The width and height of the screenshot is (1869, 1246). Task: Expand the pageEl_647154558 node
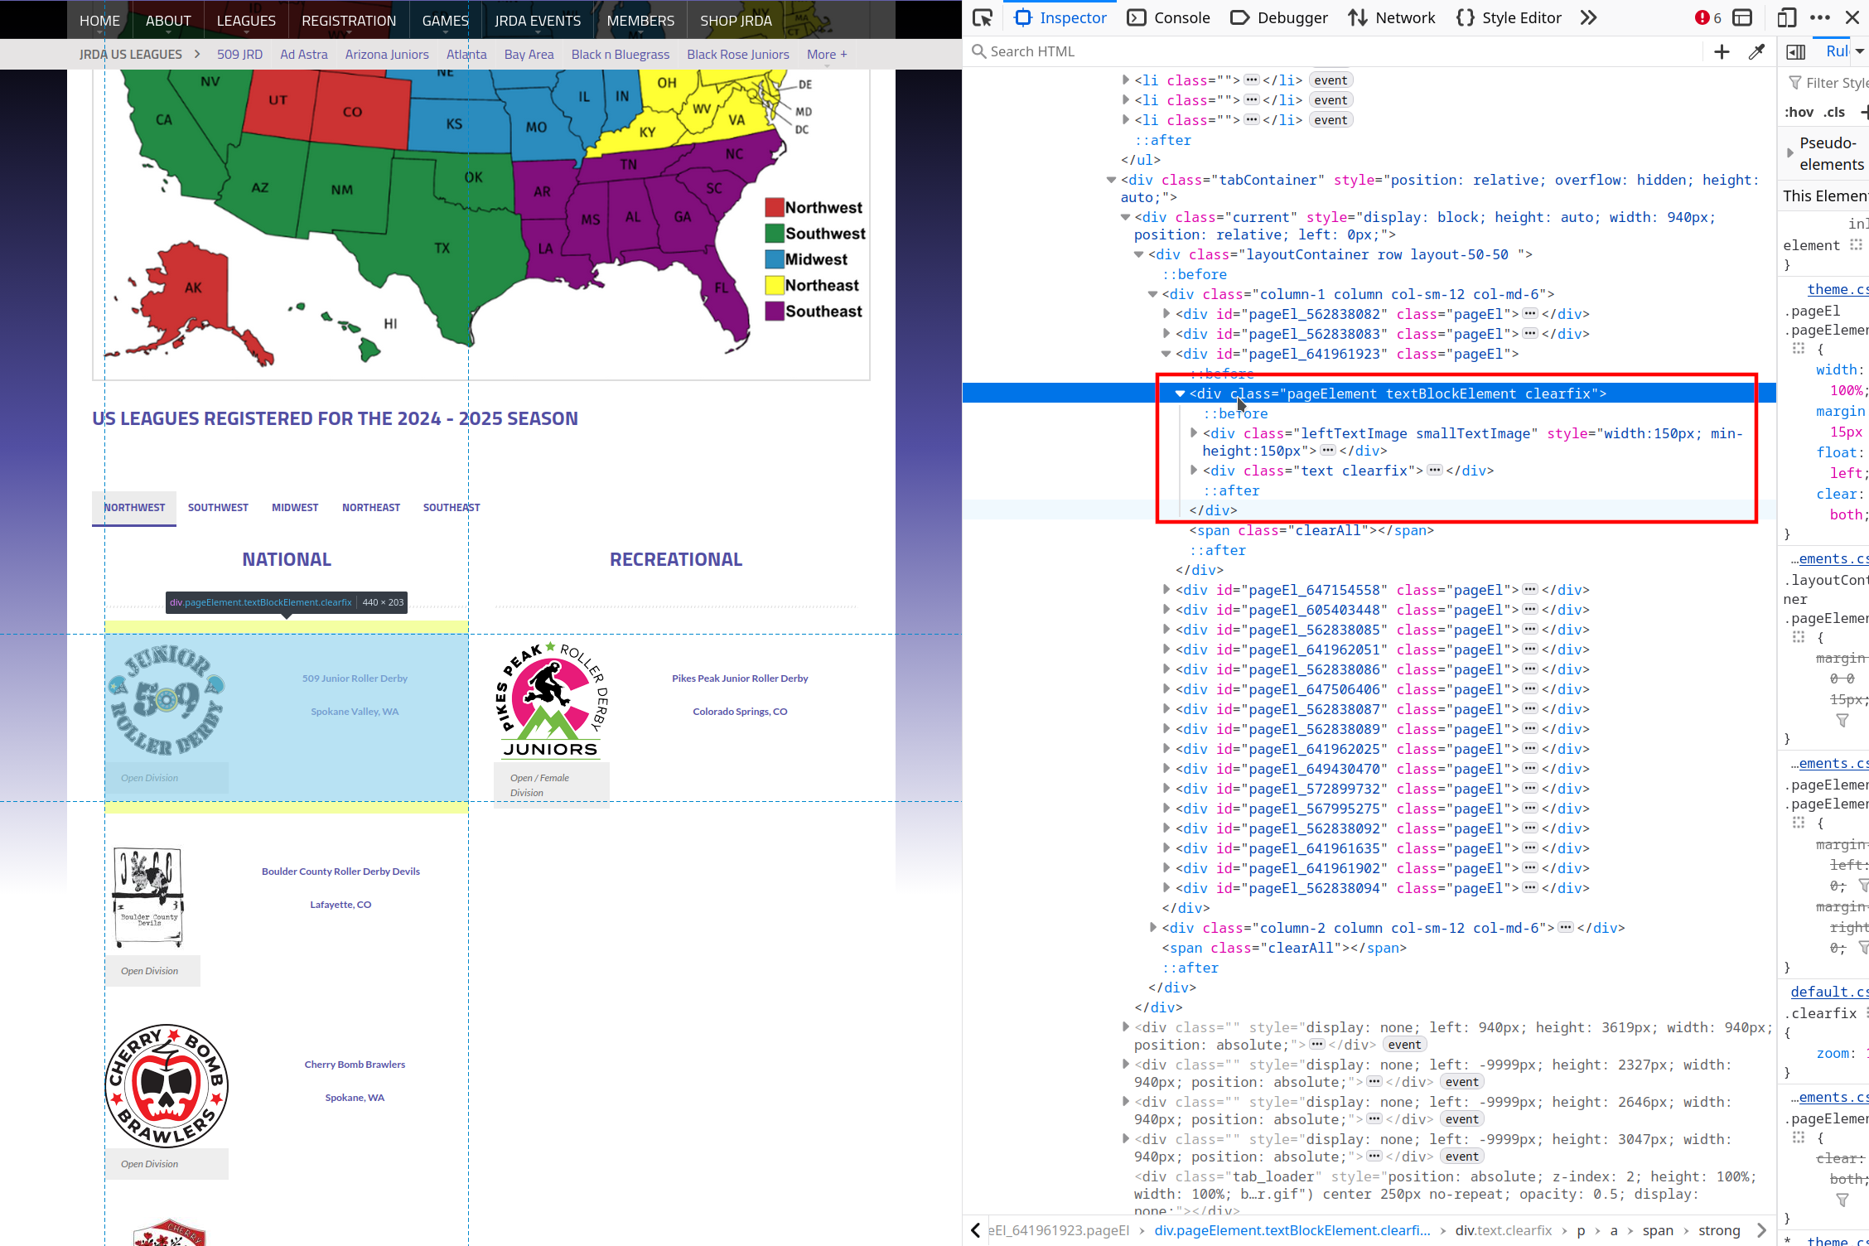point(1166,589)
